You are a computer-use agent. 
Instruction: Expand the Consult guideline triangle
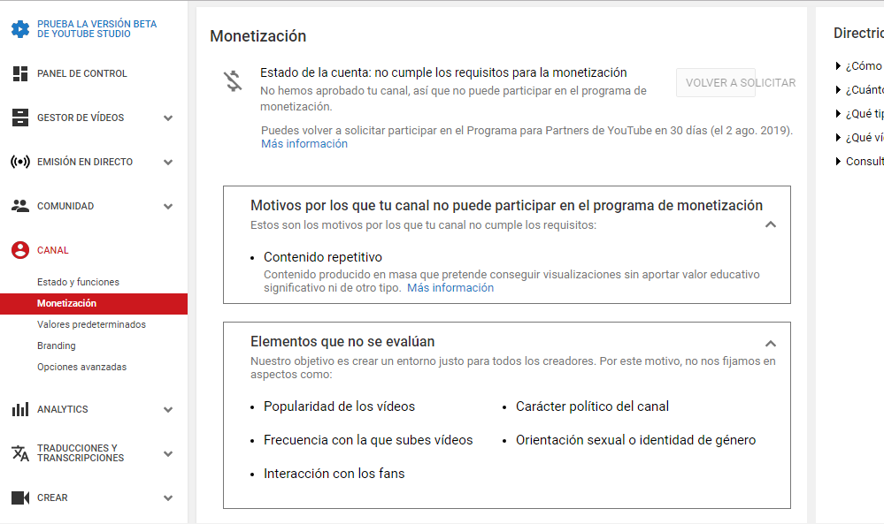tap(838, 162)
